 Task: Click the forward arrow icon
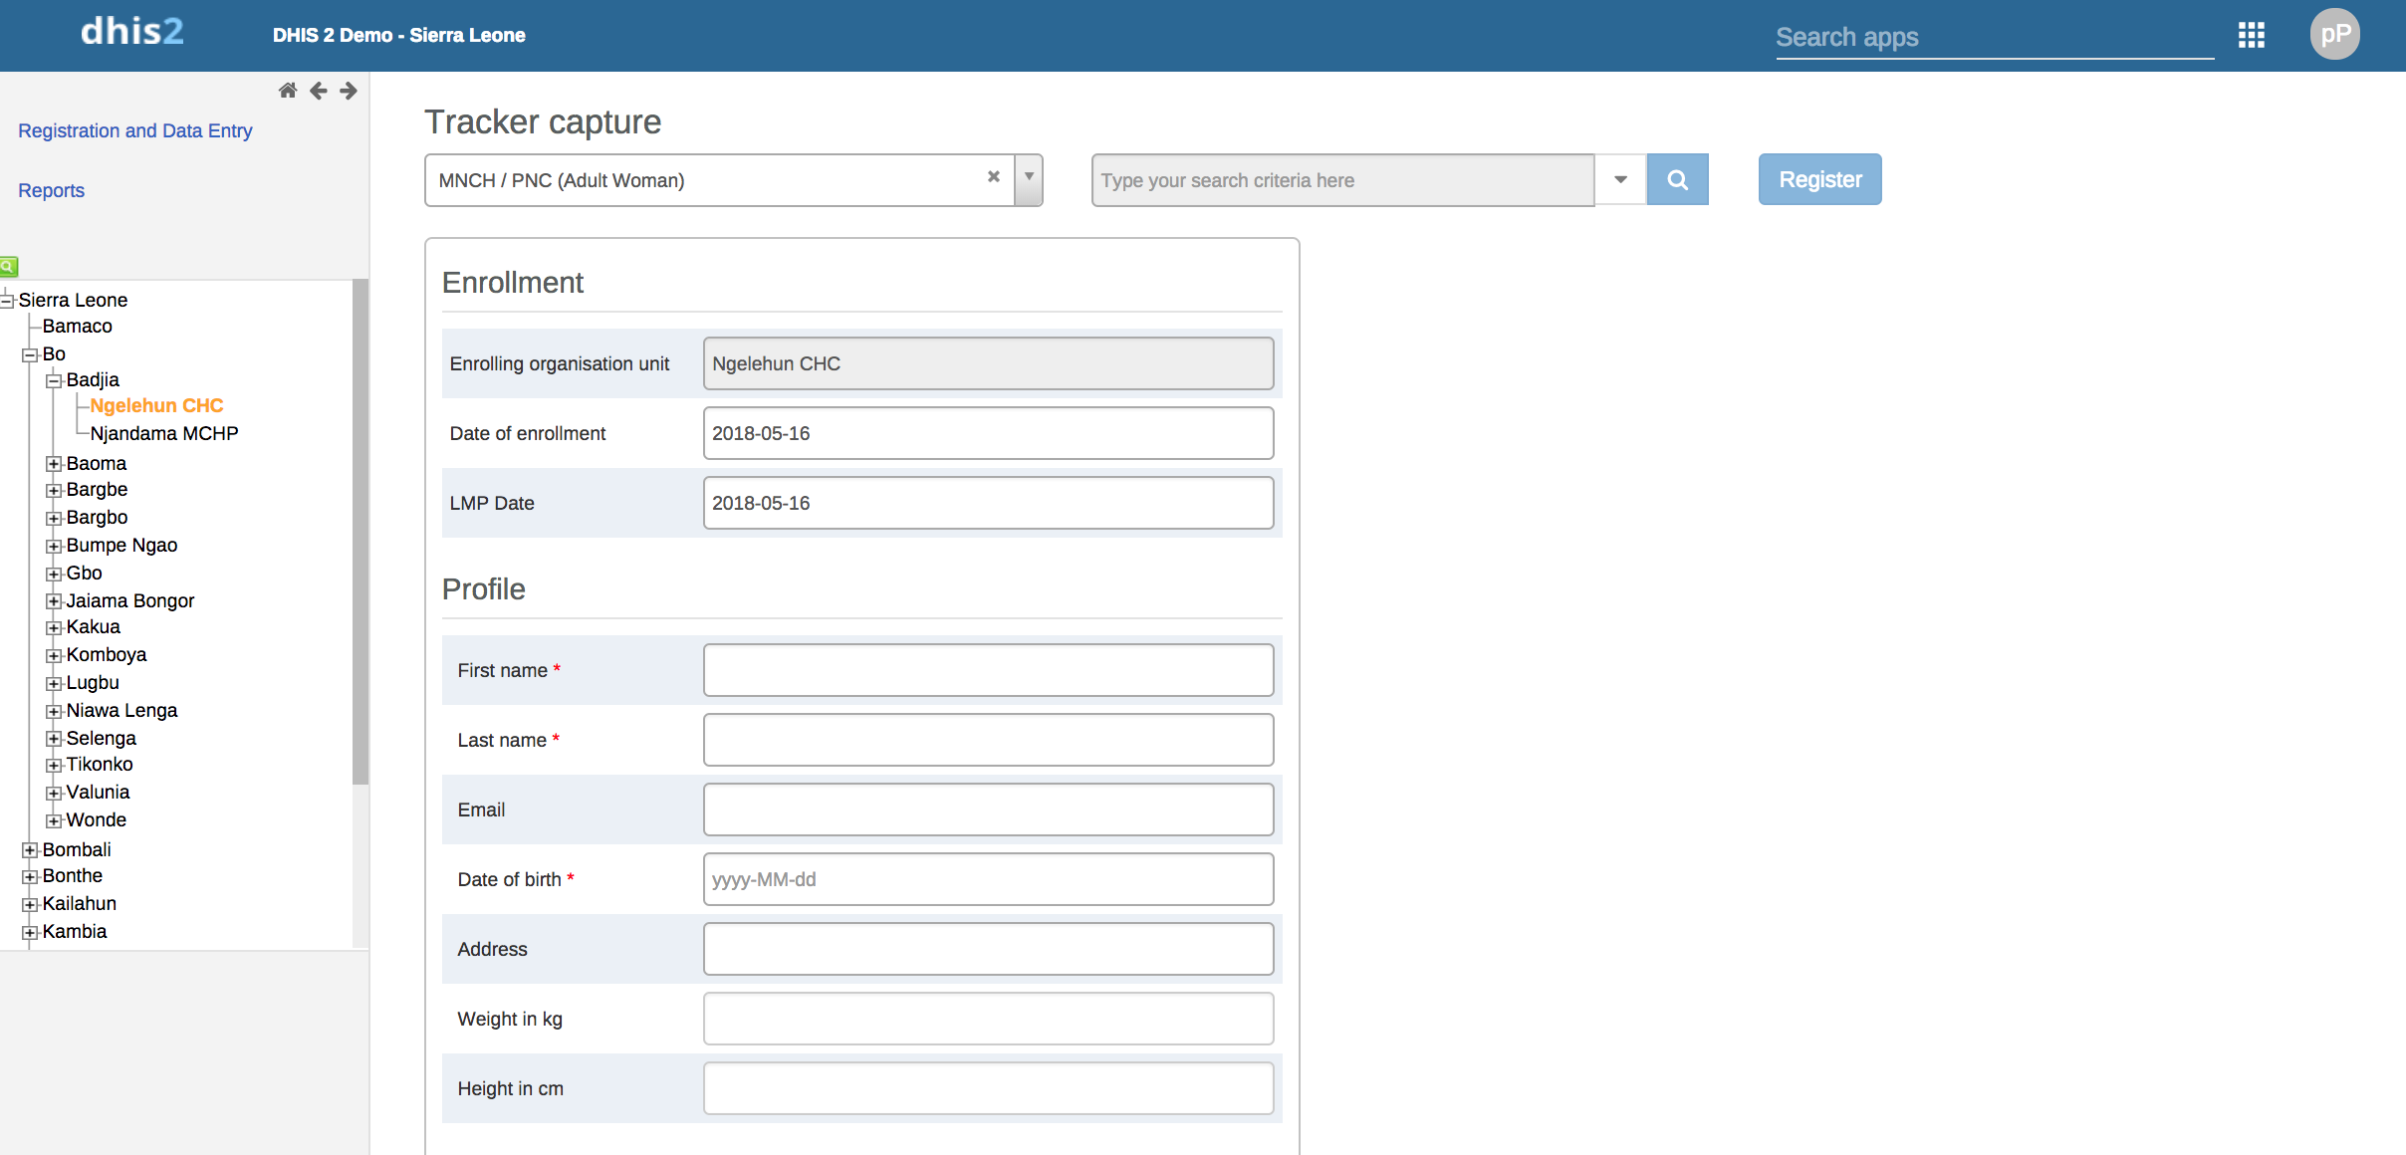tap(349, 91)
